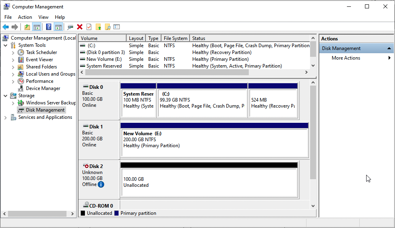395x228 pixels.
Task: Click the console tree right scroll arrow
Action: pos(72,214)
